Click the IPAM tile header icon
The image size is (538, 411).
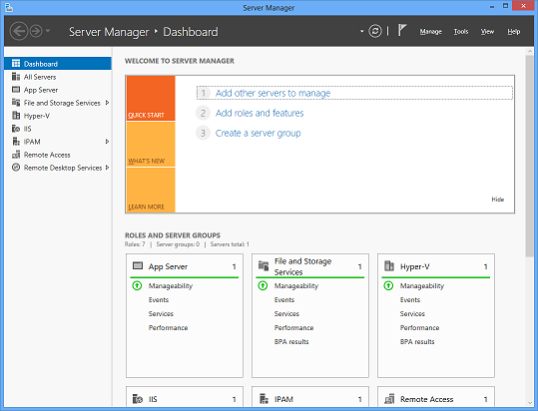[264, 399]
